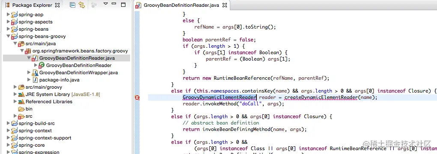Viewport: 437px width, 154px height.
Task: Collapse org.springframework.beans.factory.groovy package
Action: (x=22, y=51)
